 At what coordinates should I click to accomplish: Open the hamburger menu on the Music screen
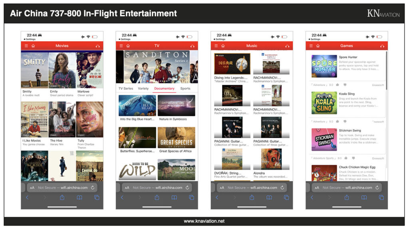(216, 46)
